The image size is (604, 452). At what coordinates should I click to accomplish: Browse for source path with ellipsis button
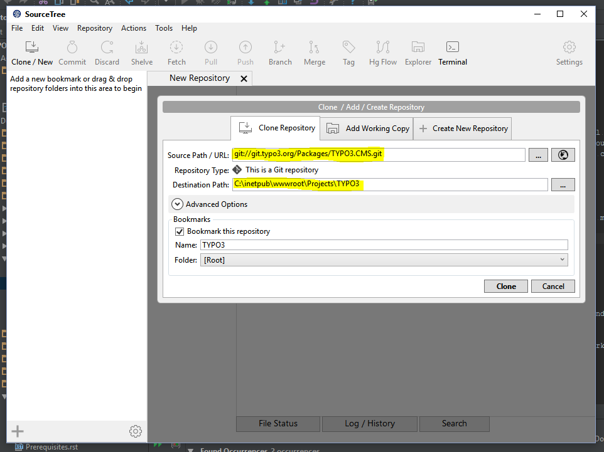(x=538, y=155)
